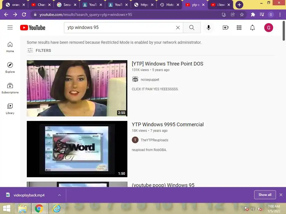
Task: Open the TheYTPReuploads channel
Action: pyautogui.click(x=154, y=140)
